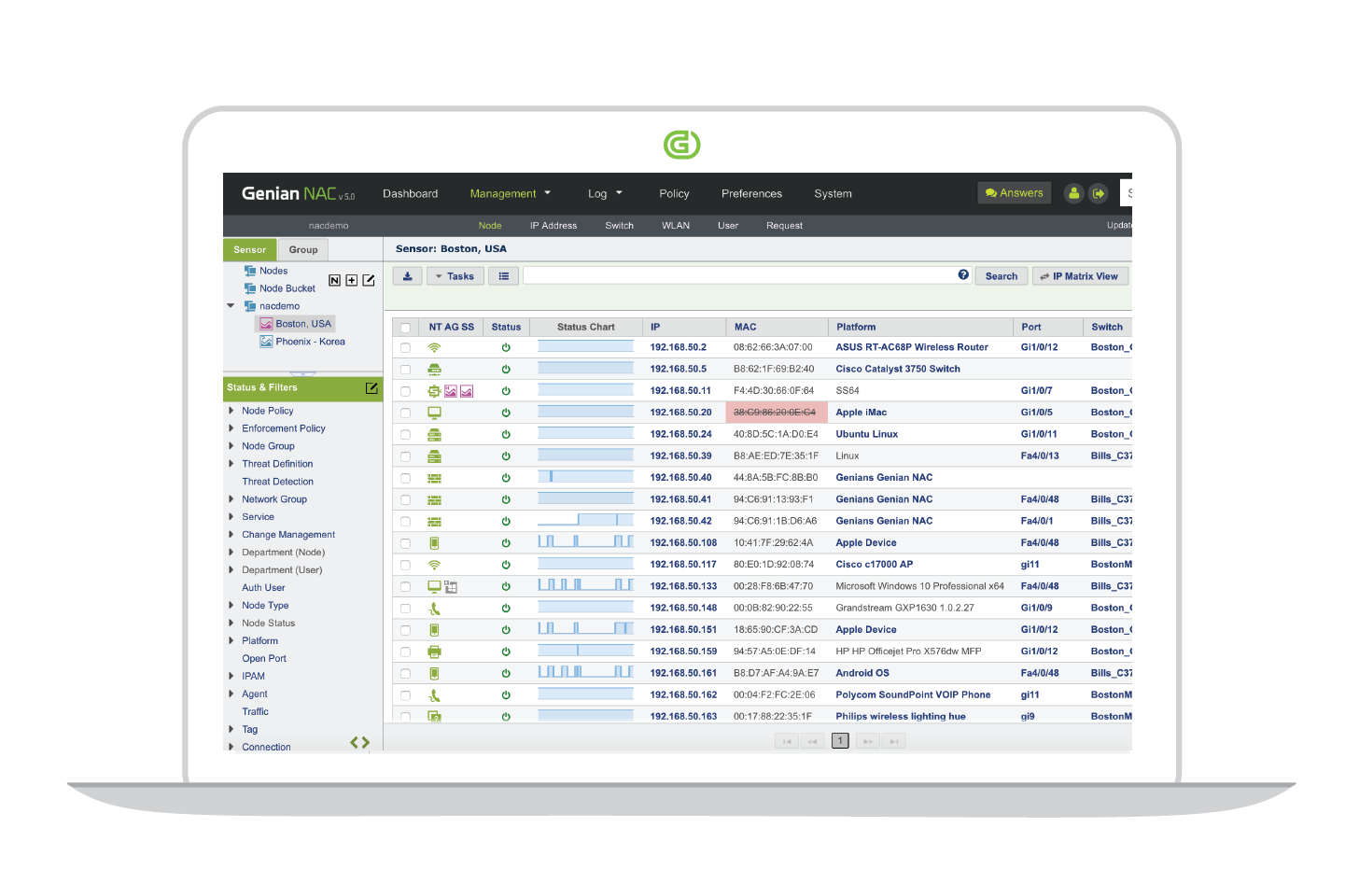Open ASUS RT-AC68P Wireless Router platform link
Viewport: 1359px width, 883px height.
coord(912,347)
